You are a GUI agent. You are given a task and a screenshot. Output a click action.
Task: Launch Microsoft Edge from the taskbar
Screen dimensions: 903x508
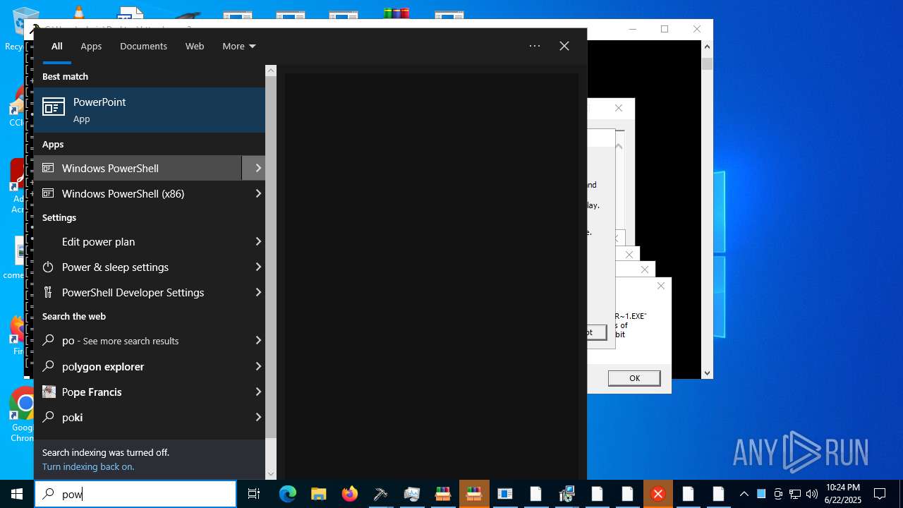point(287,494)
